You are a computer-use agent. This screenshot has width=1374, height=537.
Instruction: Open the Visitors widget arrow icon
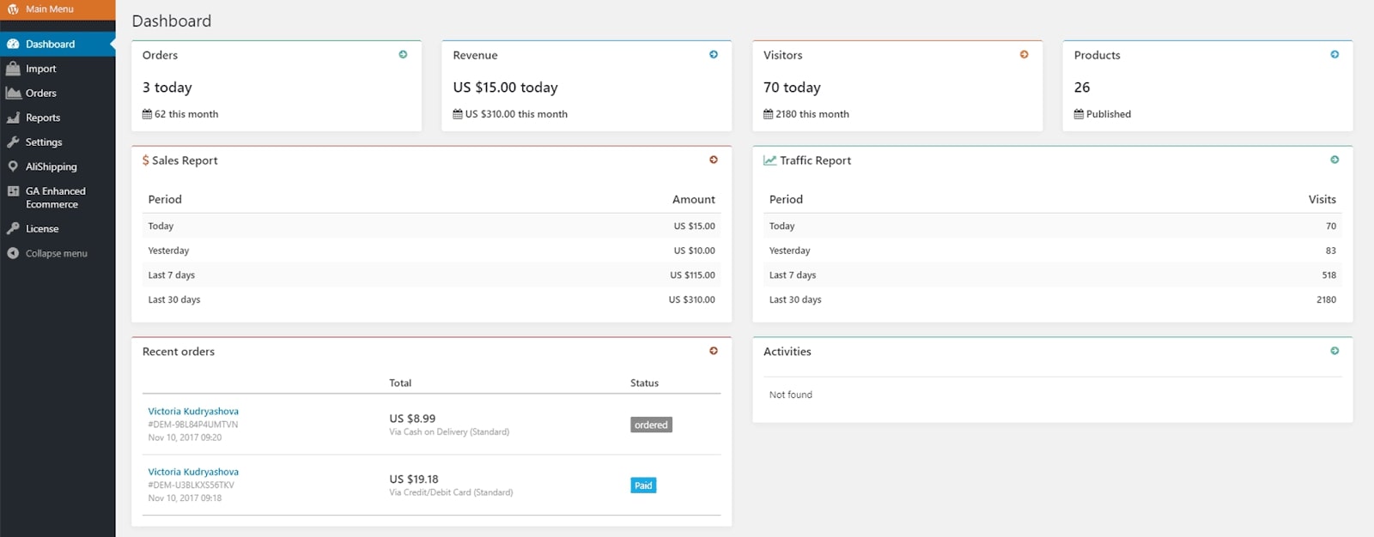pyautogui.click(x=1024, y=55)
